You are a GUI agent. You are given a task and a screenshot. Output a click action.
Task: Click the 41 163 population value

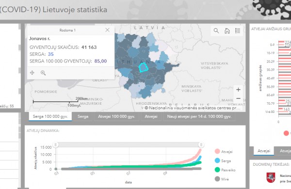pos(89,47)
